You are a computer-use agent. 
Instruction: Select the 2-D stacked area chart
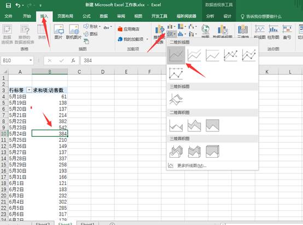(x=194, y=125)
